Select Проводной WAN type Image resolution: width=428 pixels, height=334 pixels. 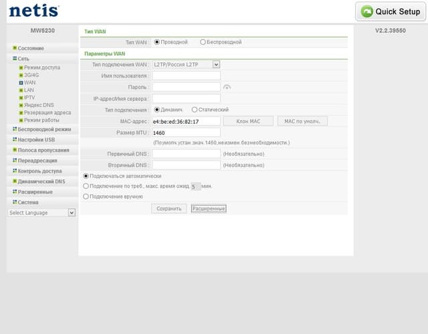point(156,42)
